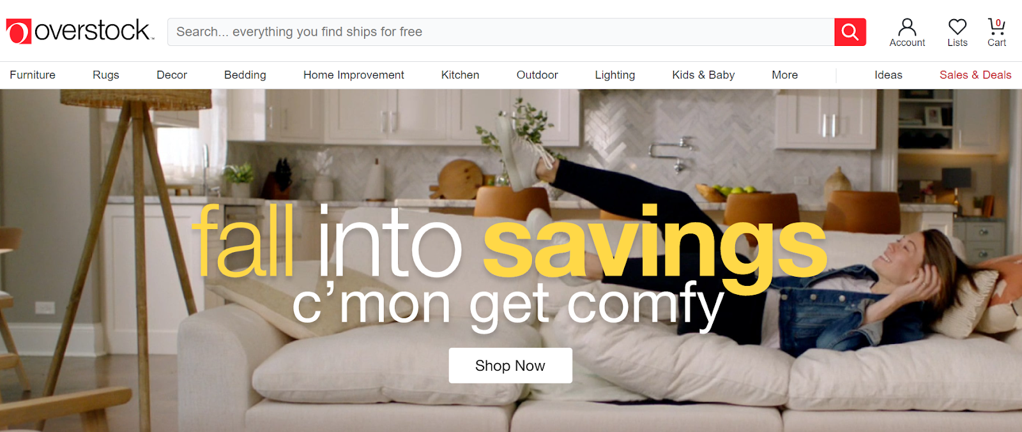
Task: Browse the Bedding category
Action: coord(245,75)
